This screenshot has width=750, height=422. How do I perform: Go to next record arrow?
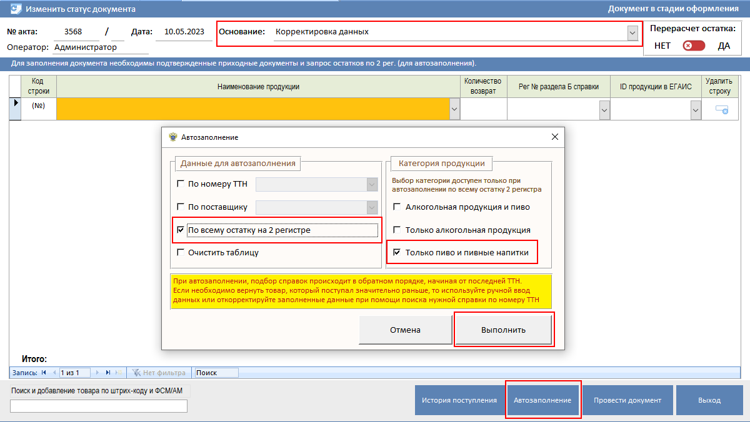coord(97,373)
